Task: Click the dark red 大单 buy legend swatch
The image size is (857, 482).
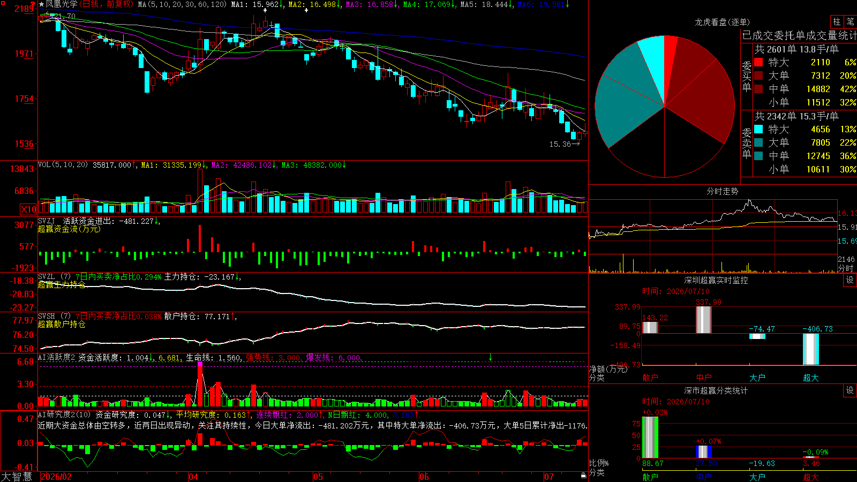Action: [x=758, y=76]
